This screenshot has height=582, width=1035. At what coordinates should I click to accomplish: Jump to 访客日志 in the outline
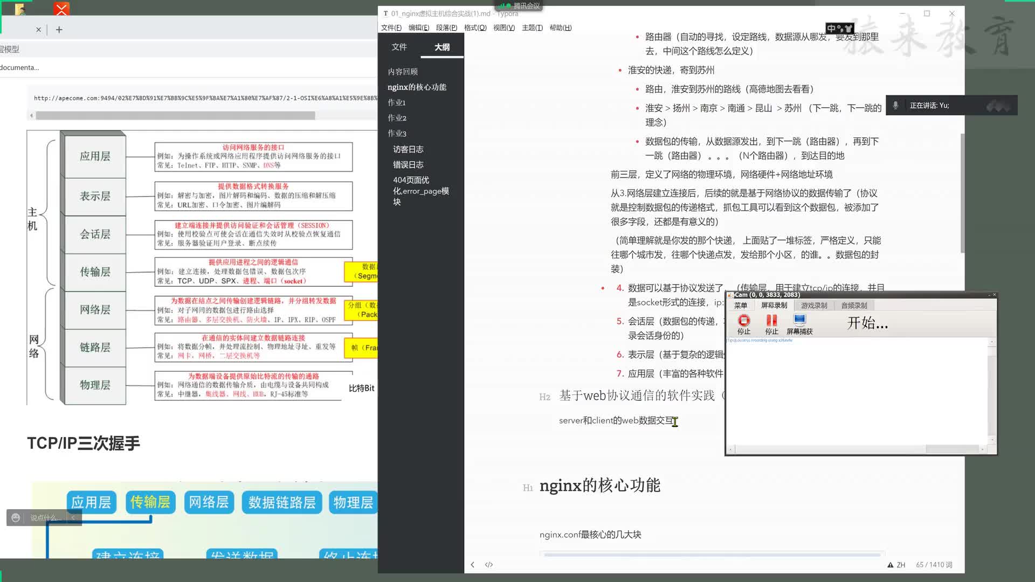pyautogui.click(x=408, y=149)
